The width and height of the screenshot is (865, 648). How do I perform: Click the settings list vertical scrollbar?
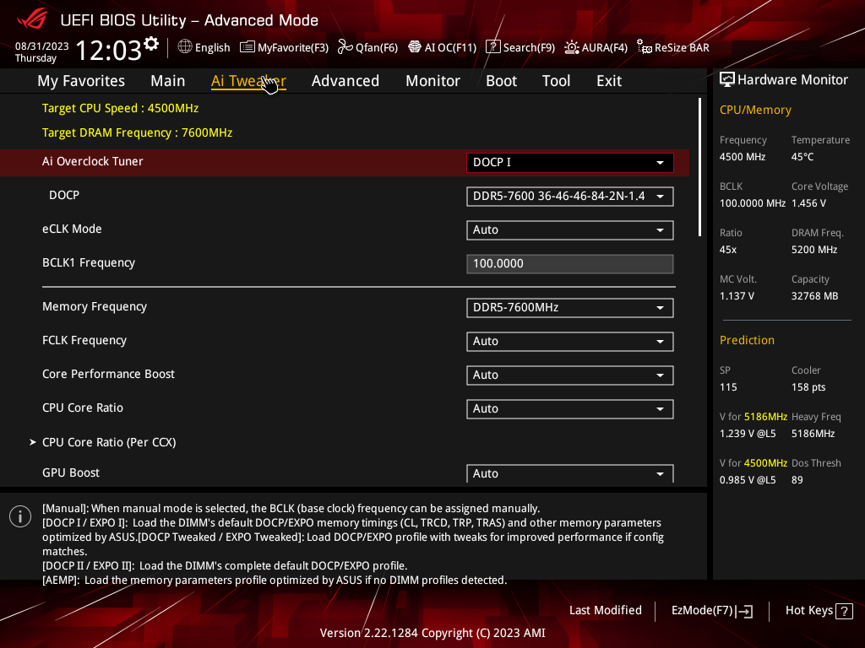(699, 168)
